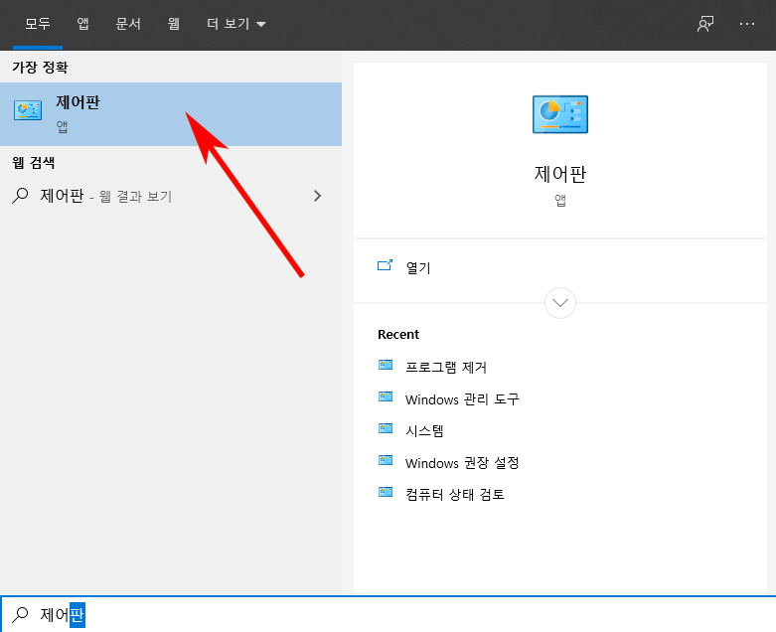Click the open-window icon next to 열기
776x632 pixels.
point(386,265)
